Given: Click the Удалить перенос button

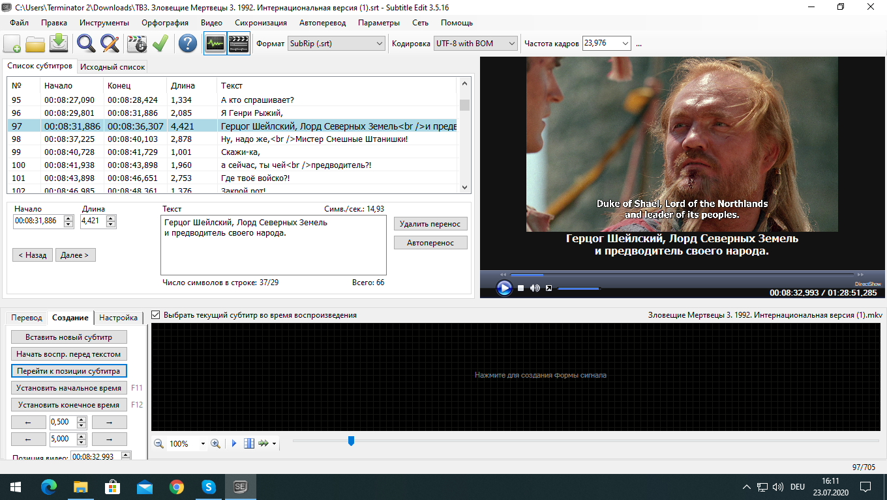Looking at the screenshot, I should click(x=430, y=224).
